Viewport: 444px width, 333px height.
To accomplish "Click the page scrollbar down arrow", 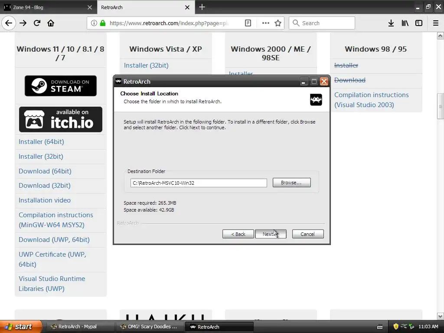I will coord(441,316).
